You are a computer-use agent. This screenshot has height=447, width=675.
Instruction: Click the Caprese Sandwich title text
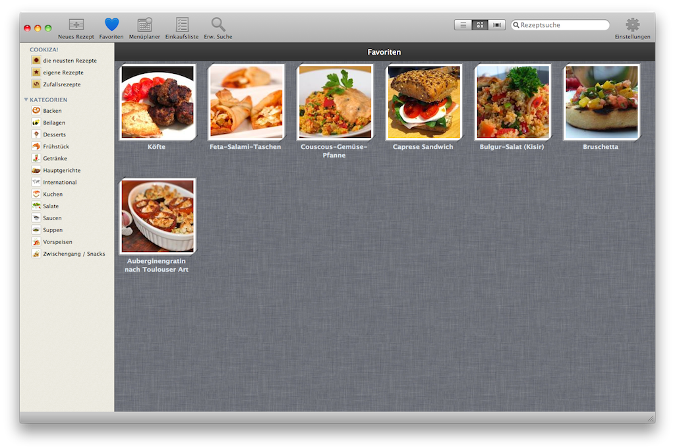(x=423, y=147)
